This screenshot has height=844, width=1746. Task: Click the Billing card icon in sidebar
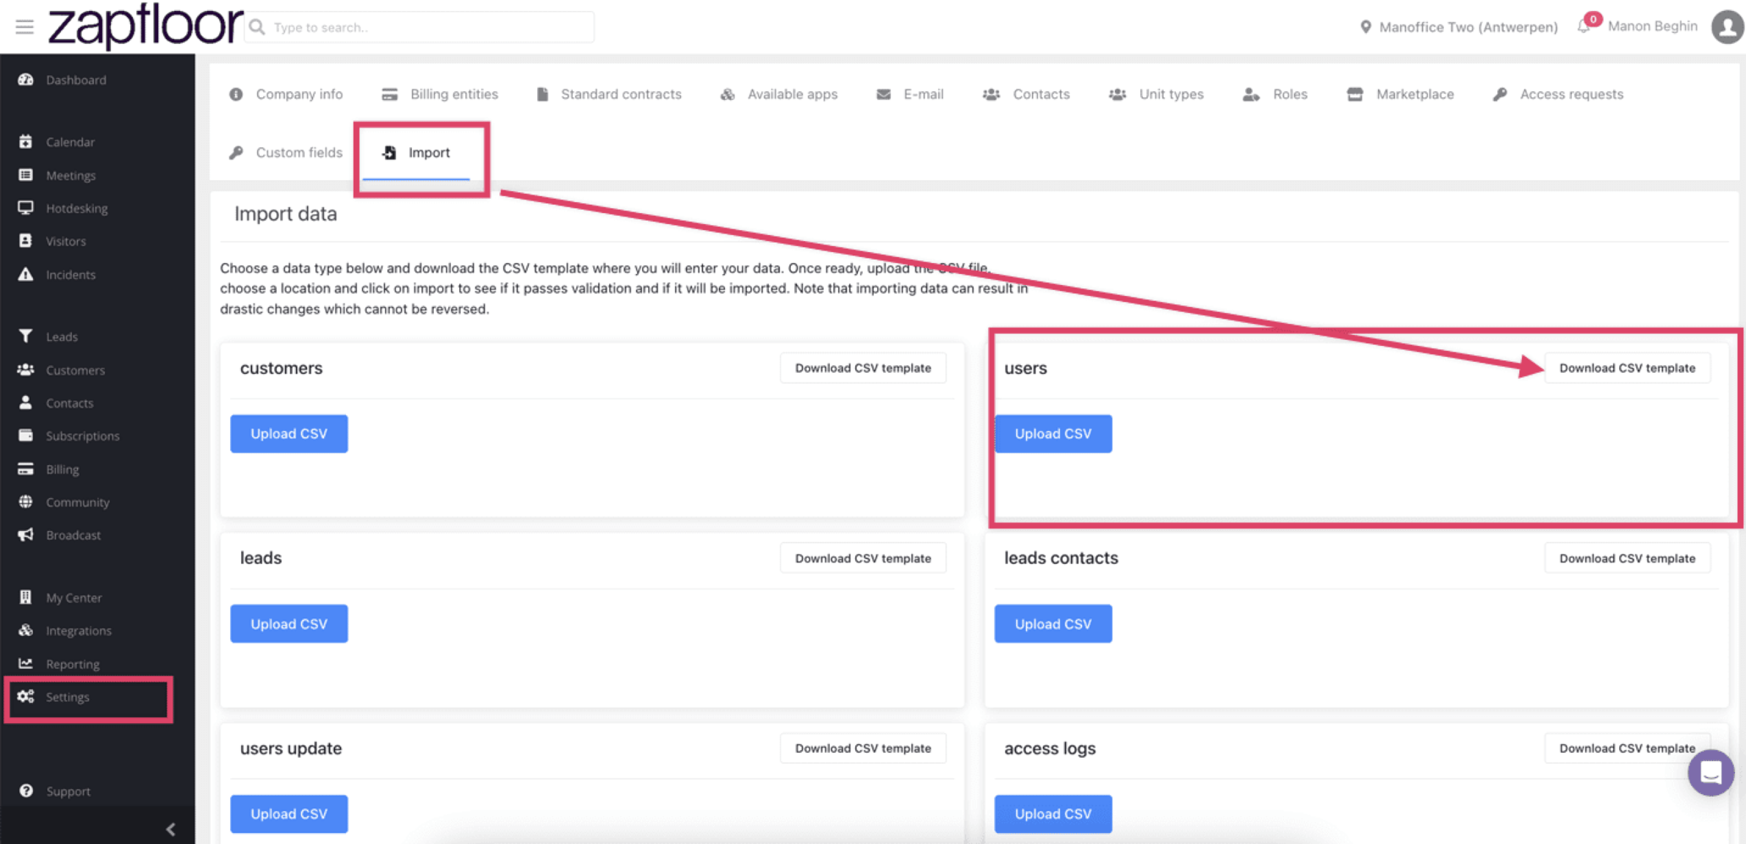[25, 469]
